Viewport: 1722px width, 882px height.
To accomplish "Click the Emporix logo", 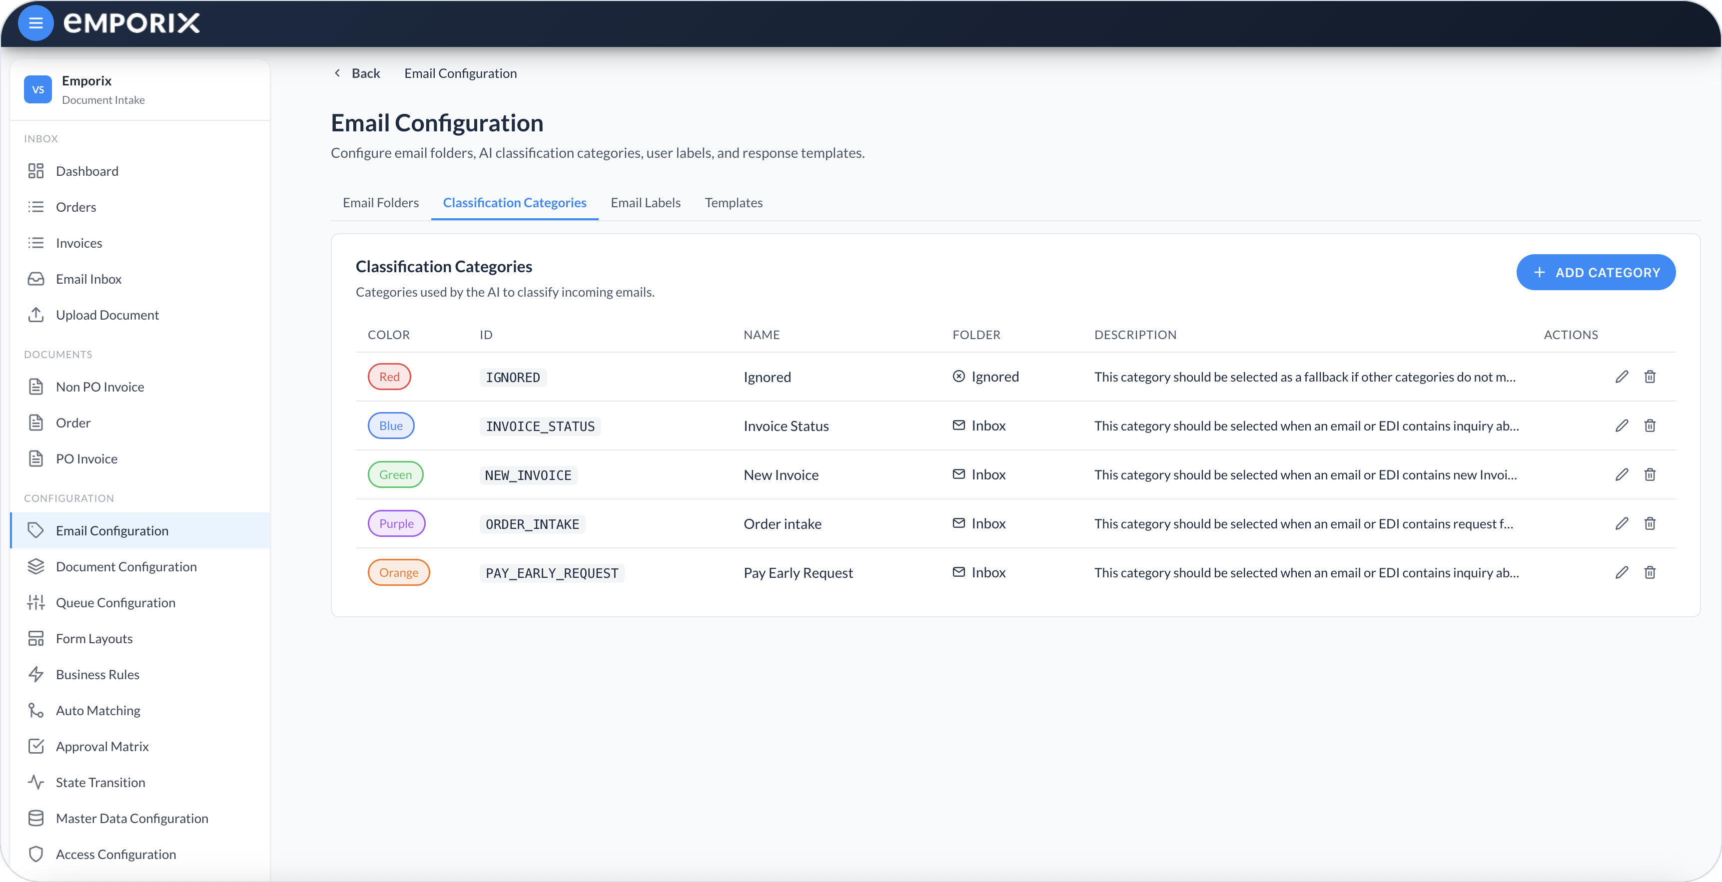I will pos(132,23).
